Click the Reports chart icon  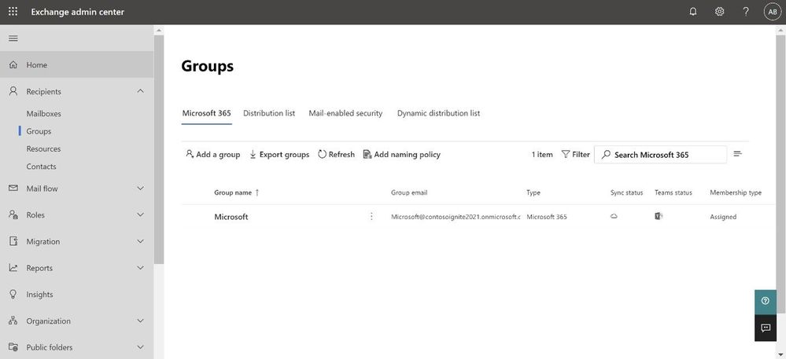[x=13, y=267]
